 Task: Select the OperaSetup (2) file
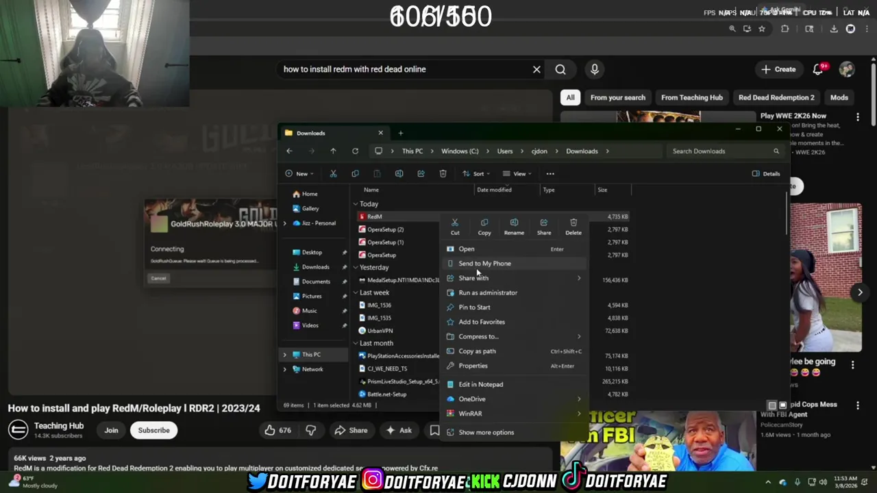point(386,230)
